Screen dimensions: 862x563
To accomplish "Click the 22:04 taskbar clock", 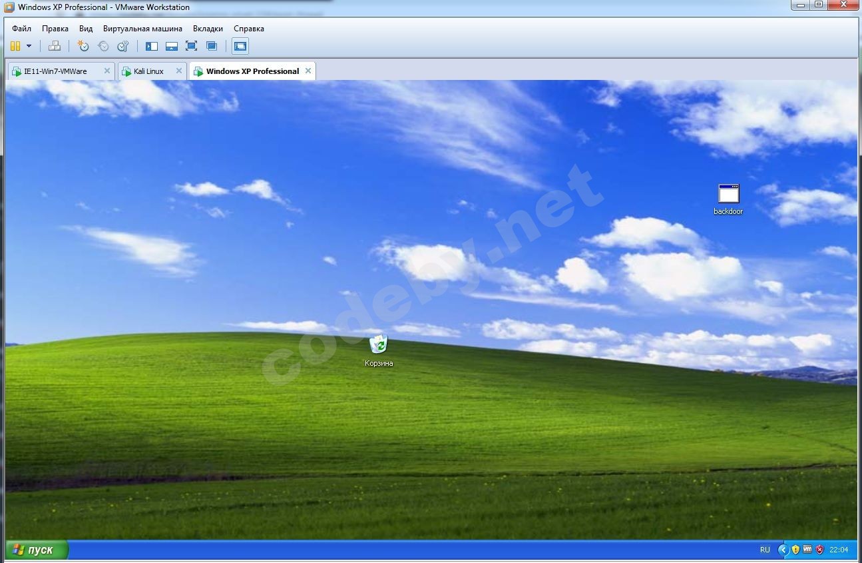I will tap(839, 550).
